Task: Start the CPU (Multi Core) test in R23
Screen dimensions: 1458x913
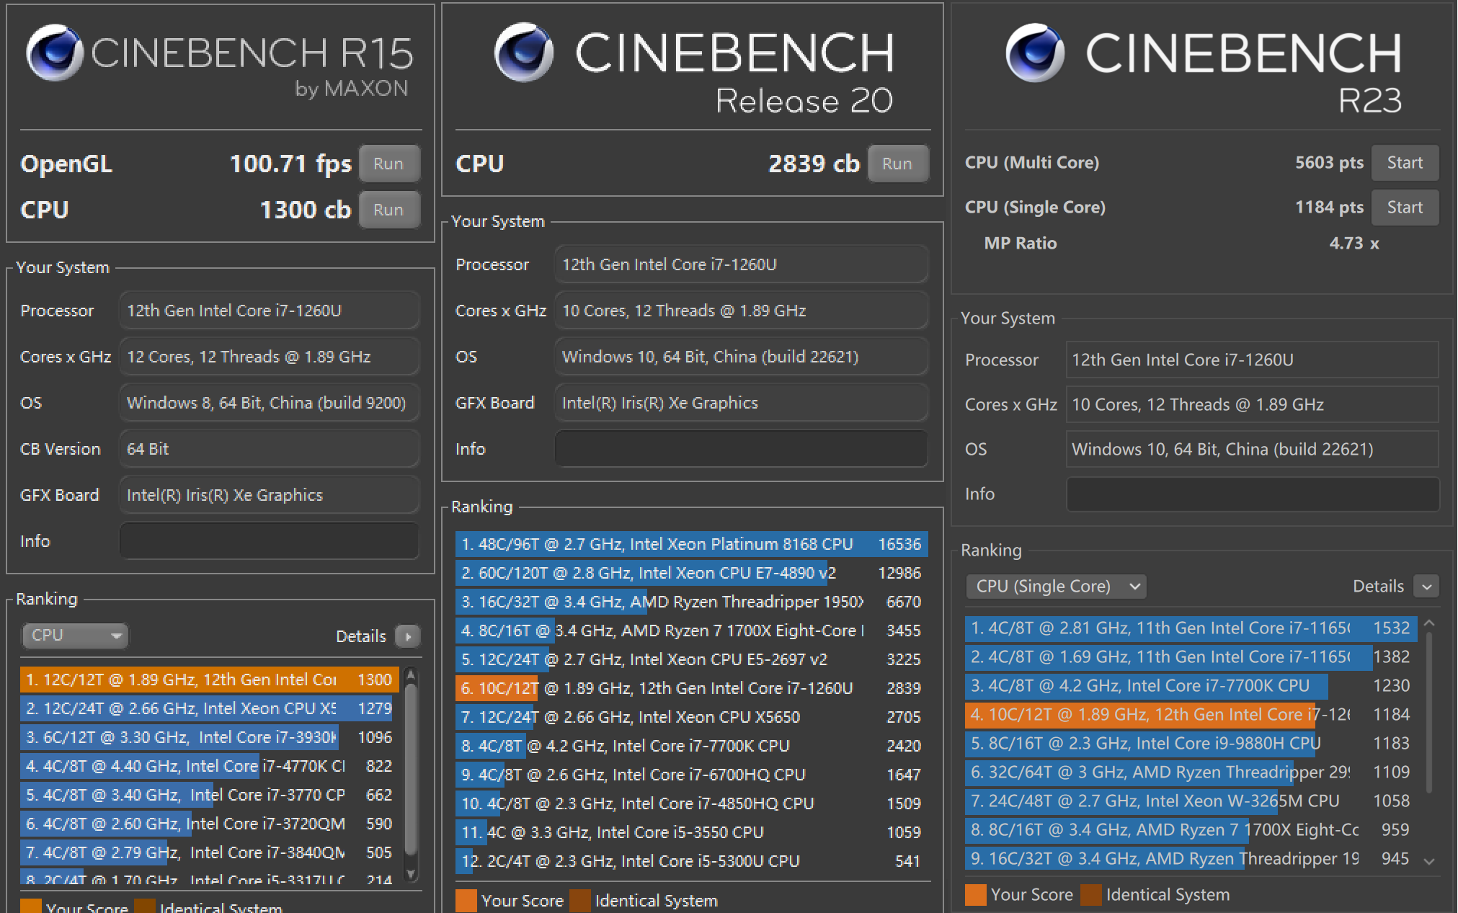Action: (x=1405, y=163)
